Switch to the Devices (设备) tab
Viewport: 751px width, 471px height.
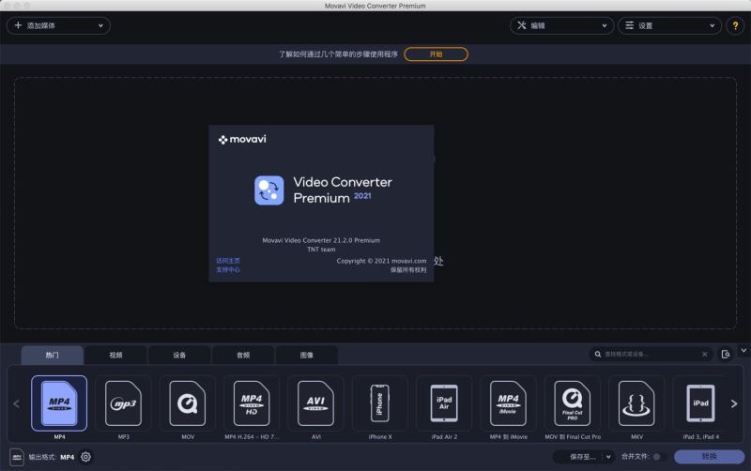tap(179, 356)
